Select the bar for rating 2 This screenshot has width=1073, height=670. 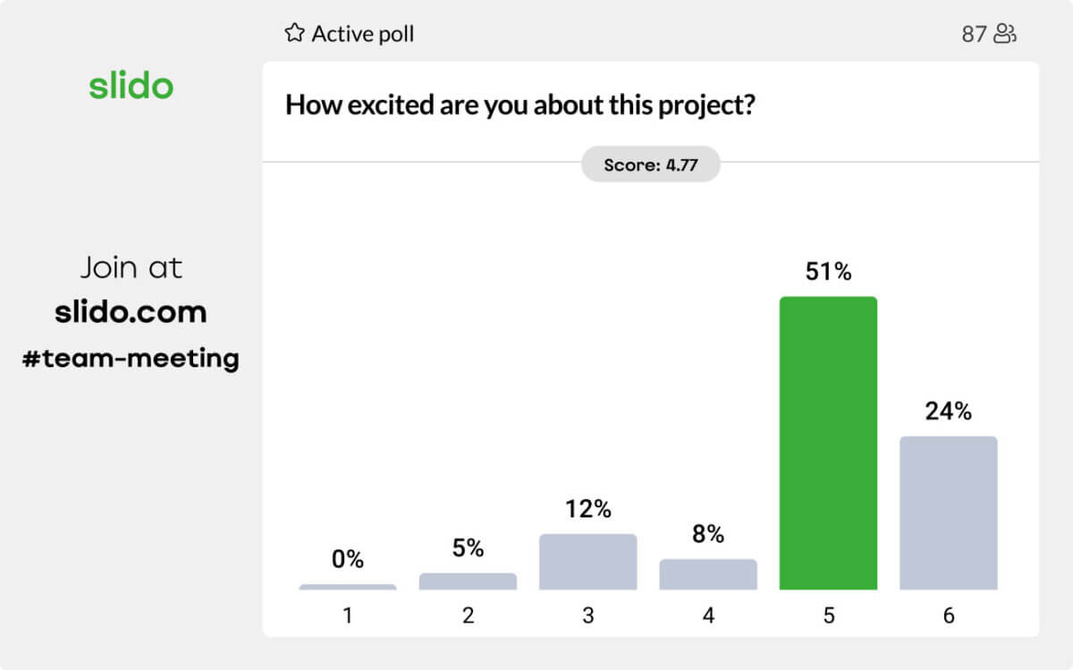tap(468, 582)
